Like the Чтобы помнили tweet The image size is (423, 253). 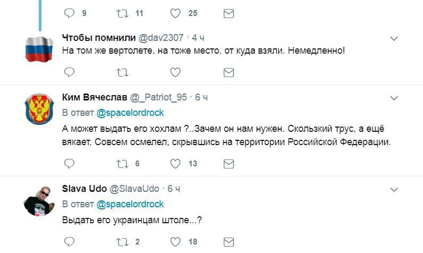point(177,72)
